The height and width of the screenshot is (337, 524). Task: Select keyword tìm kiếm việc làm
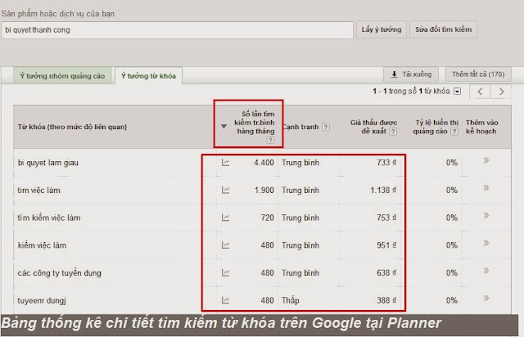pyautogui.click(x=49, y=218)
